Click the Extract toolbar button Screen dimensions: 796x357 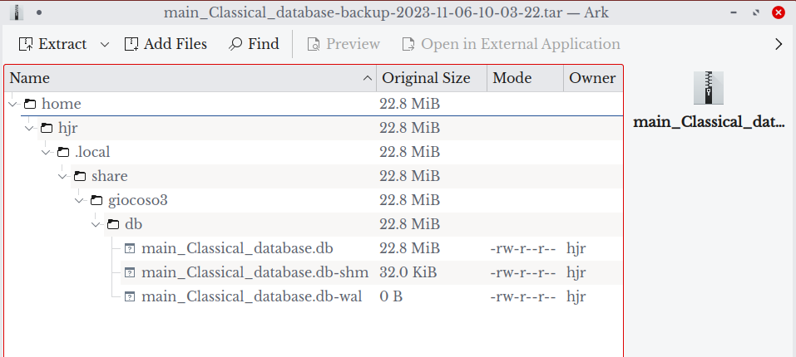(52, 44)
